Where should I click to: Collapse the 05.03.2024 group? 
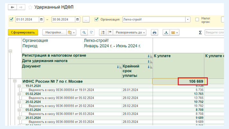point(19,110)
